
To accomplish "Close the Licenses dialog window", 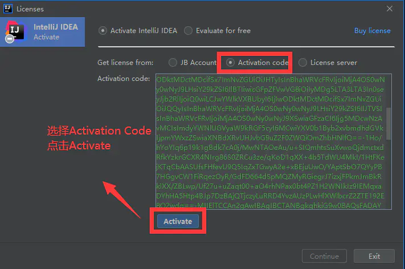I will pos(390,9).
